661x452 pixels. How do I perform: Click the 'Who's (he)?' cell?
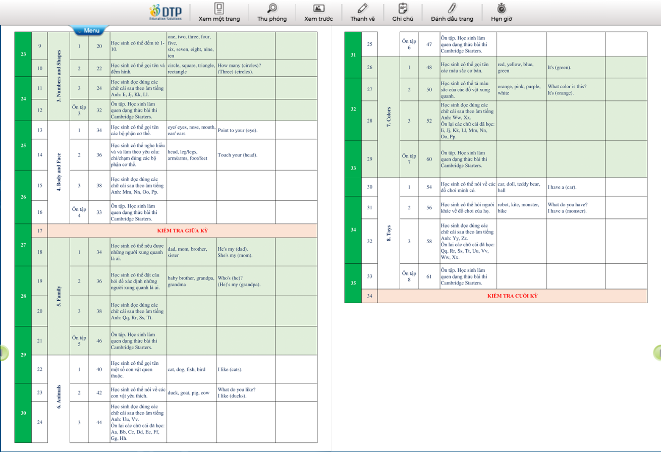[246, 281]
